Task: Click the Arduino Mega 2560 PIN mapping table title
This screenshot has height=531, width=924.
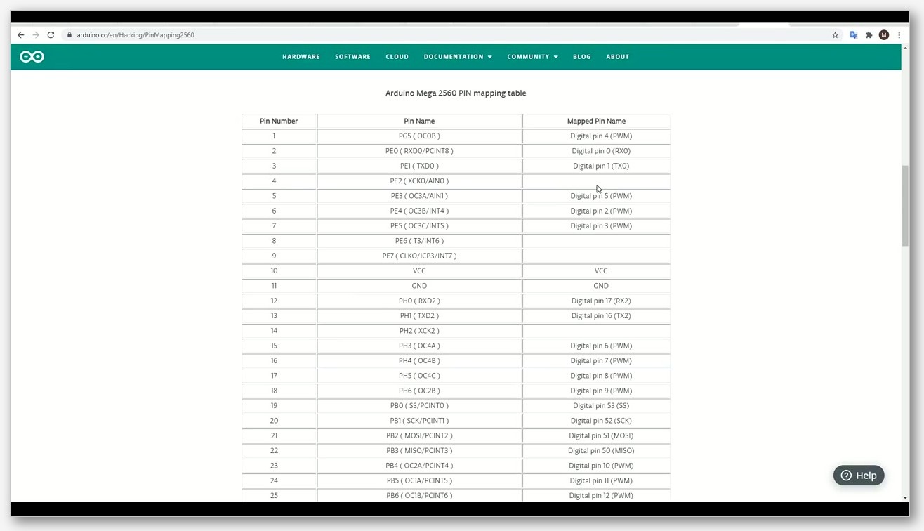Action: pos(456,93)
